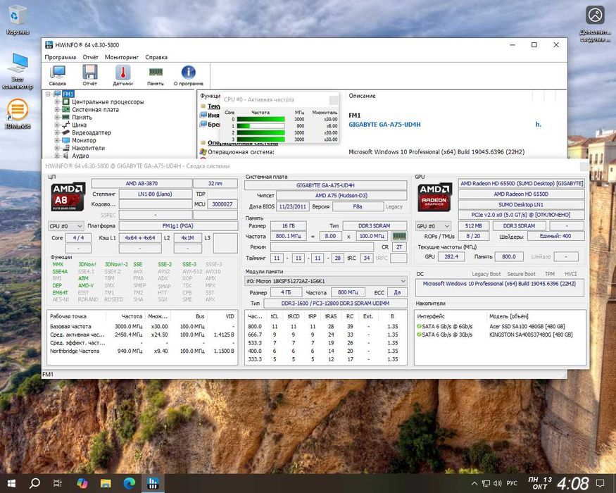Expand Системная плата tree node
The height and width of the screenshot is (493, 616).
pos(57,109)
